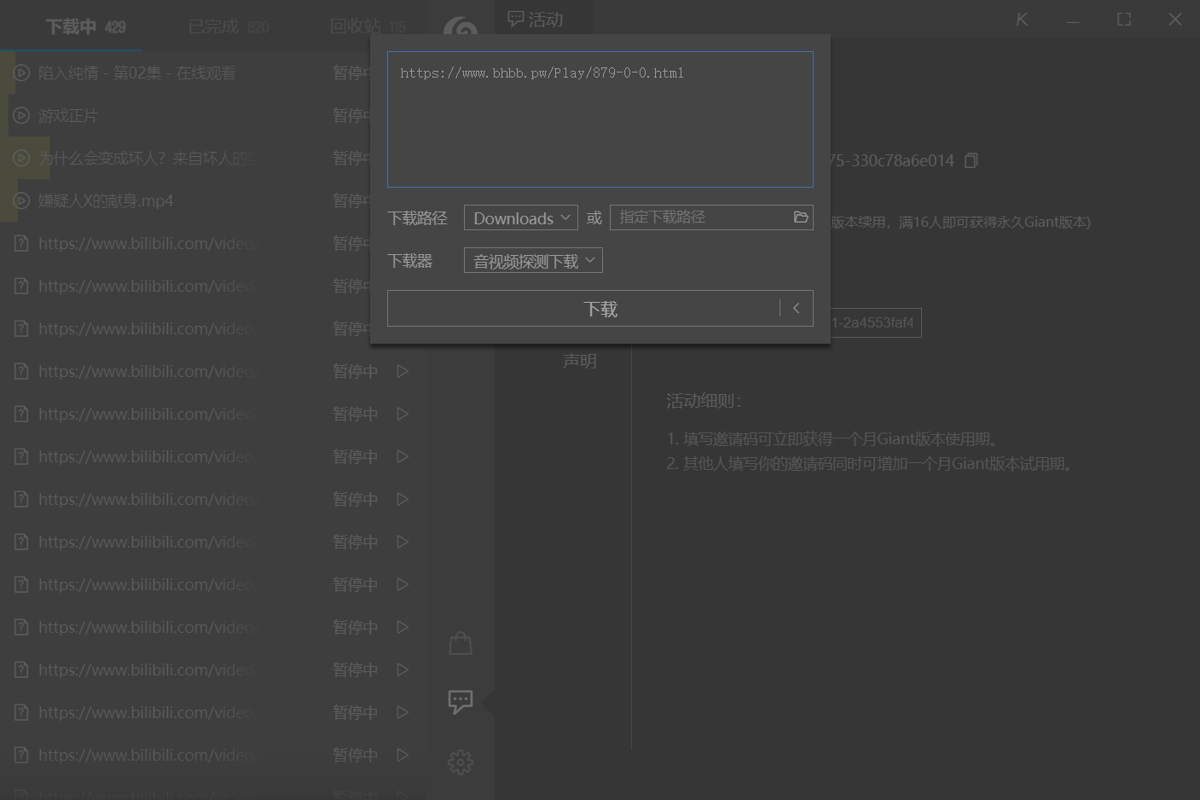Open the settings gear icon in sidebar
The width and height of the screenshot is (1200, 800).
coord(461,762)
